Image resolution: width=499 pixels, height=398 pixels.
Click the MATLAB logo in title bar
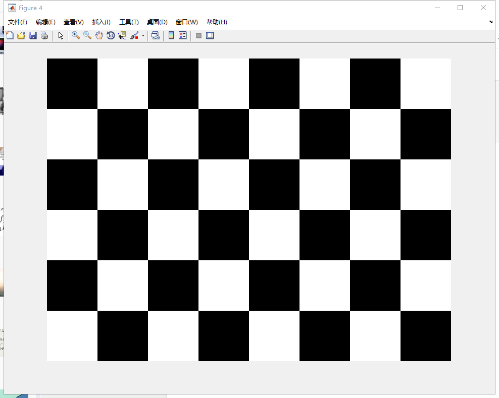point(12,8)
